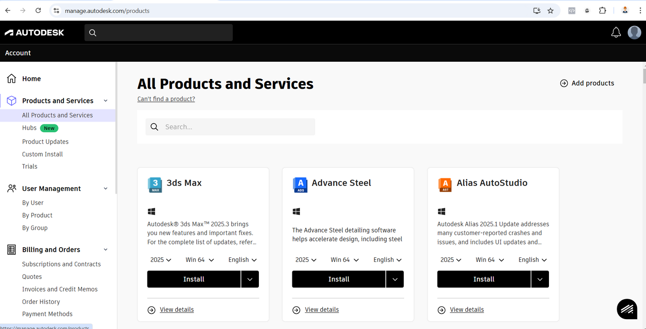
Task: Open By Group under User Management
Action: click(35, 228)
